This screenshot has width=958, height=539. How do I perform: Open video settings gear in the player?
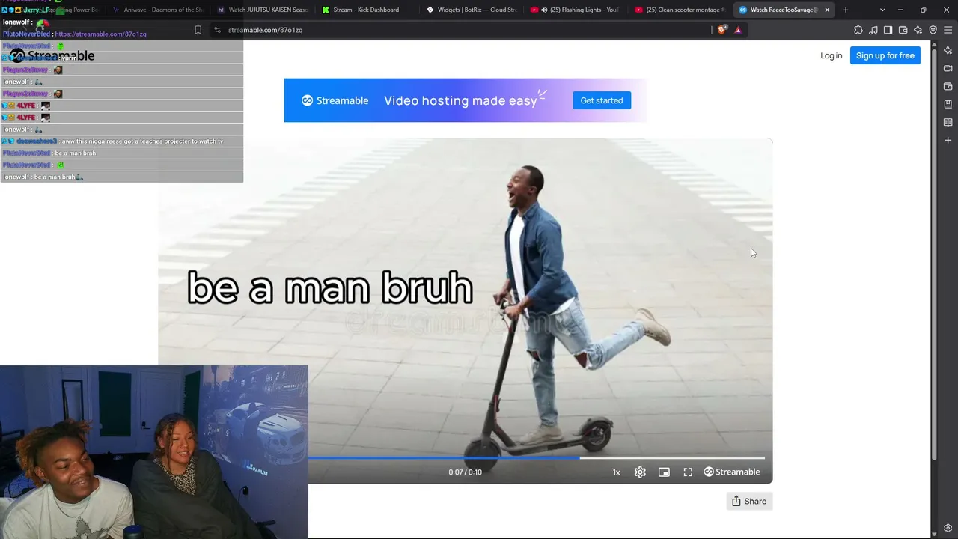[640, 472]
